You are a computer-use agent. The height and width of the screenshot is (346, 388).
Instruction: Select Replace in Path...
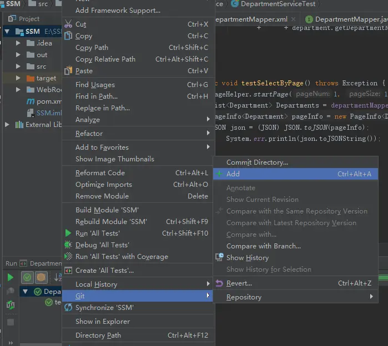coord(137,108)
